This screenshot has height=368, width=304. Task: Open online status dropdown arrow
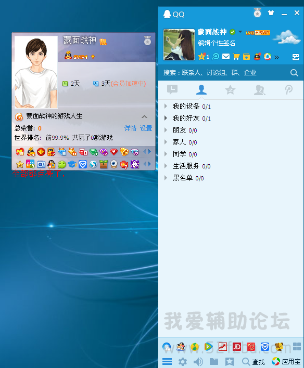(x=240, y=32)
